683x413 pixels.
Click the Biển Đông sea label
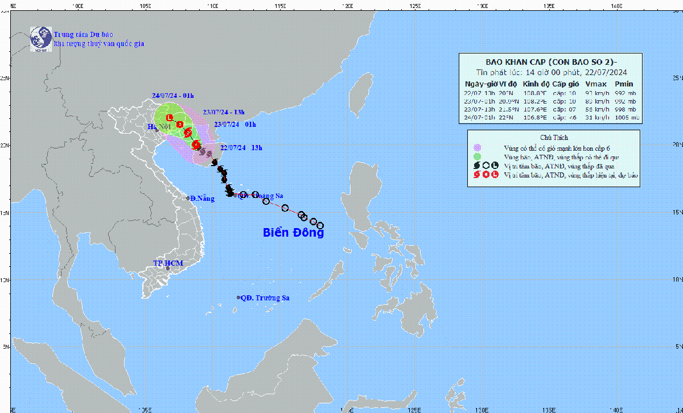[x=293, y=233]
